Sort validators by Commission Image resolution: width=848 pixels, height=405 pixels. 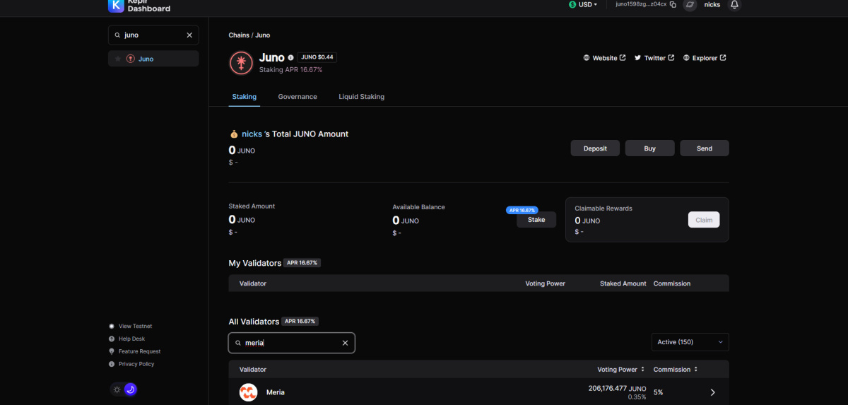[676, 369]
